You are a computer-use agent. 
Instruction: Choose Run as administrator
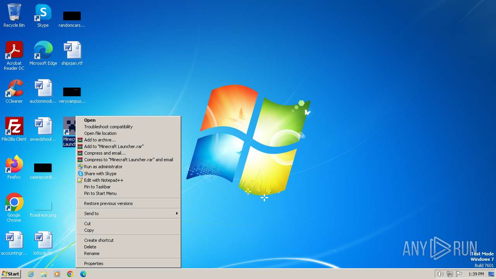[x=128, y=167]
